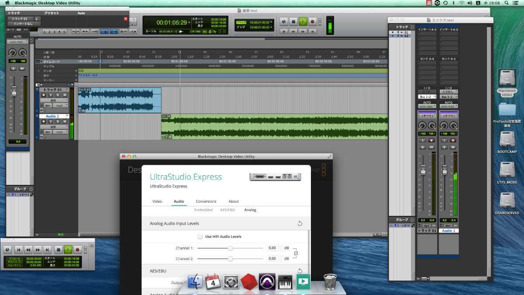Solo トラック 01 in the Edit window
Image resolution: width=524 pixels, height=295 pixels.
click(x=58, y=95)
